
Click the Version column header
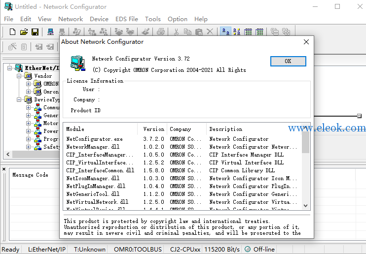[x=152, y=129]
